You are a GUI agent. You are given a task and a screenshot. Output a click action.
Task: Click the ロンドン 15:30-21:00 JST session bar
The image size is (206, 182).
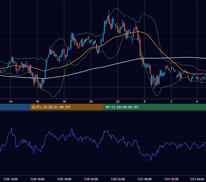67,107
